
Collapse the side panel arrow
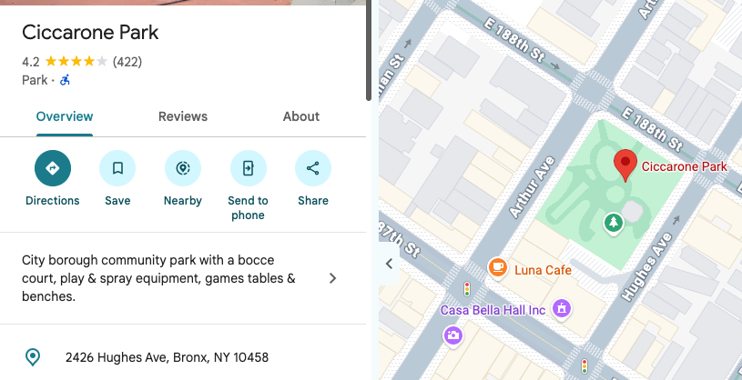[389, 264]
